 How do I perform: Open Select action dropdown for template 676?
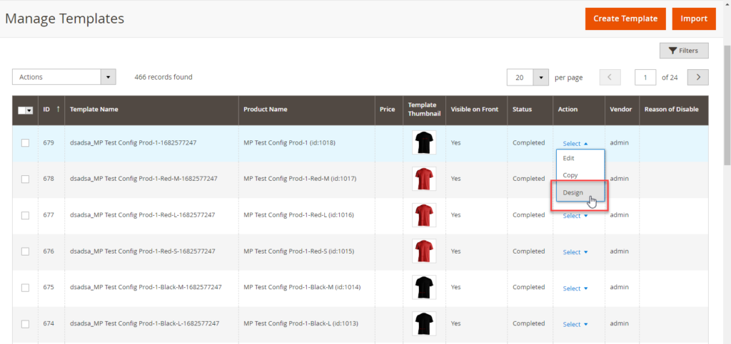(575, 251)
